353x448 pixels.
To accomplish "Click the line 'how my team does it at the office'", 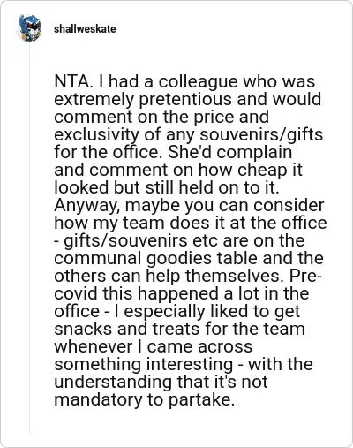I will tap(191, 223).
